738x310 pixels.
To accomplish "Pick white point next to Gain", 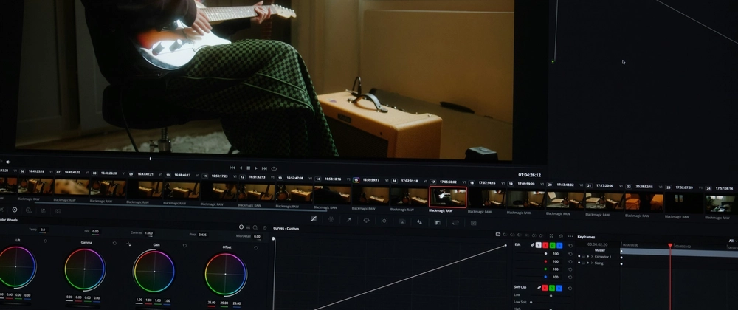I will [128, 244].
